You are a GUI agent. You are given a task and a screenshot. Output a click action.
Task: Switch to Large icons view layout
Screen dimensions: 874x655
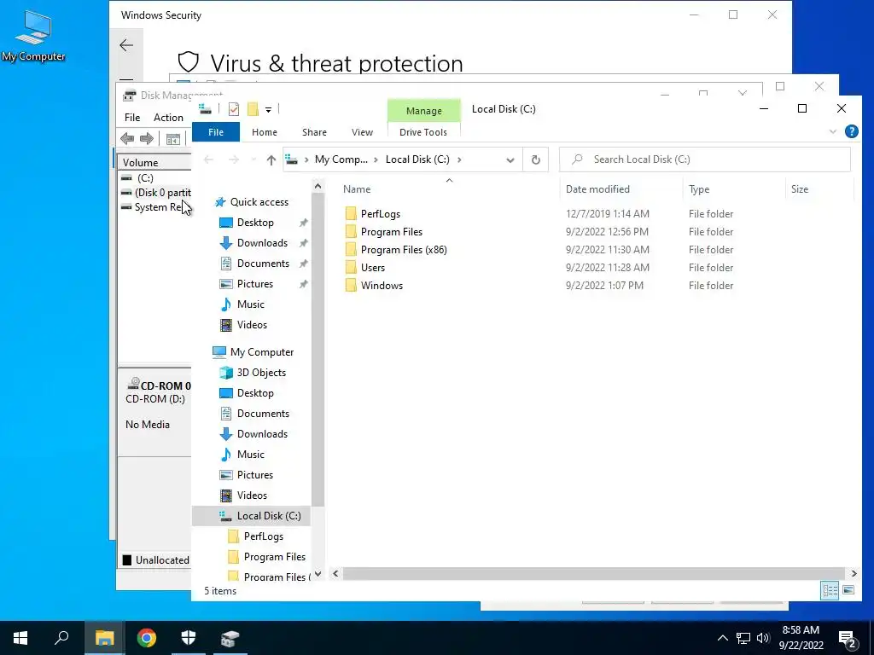click(x=848, y=590)
